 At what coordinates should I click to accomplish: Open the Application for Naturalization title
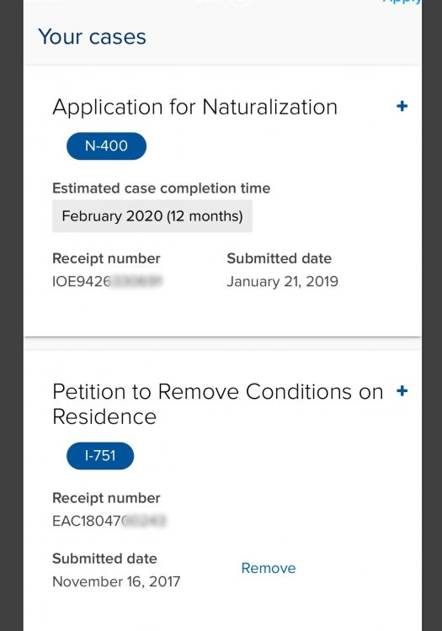click(x=194, y=107)
